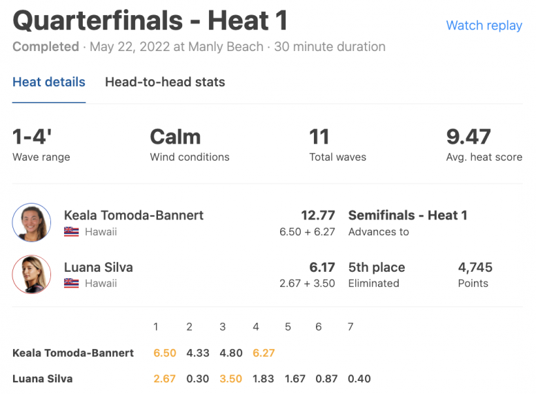Select Keala's 6.50 first wave score
536x394 pixels.
(x=165, y=353)
